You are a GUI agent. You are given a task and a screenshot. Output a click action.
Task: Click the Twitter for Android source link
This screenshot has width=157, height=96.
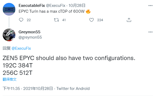pyautogui.click(x=73, y=89)
